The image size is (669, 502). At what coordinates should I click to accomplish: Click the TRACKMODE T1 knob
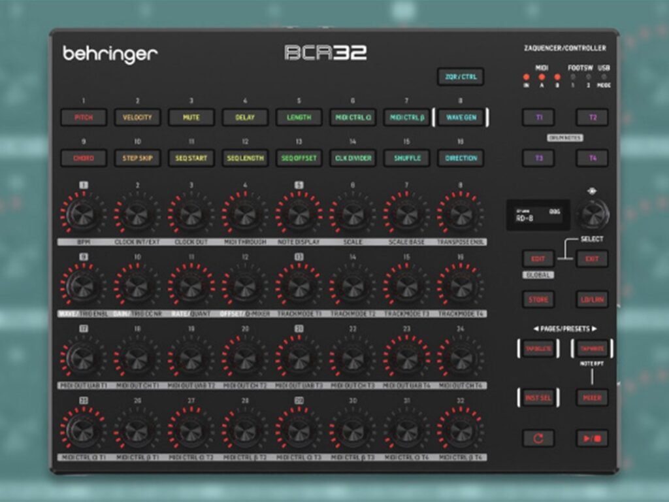click(299, 285)
